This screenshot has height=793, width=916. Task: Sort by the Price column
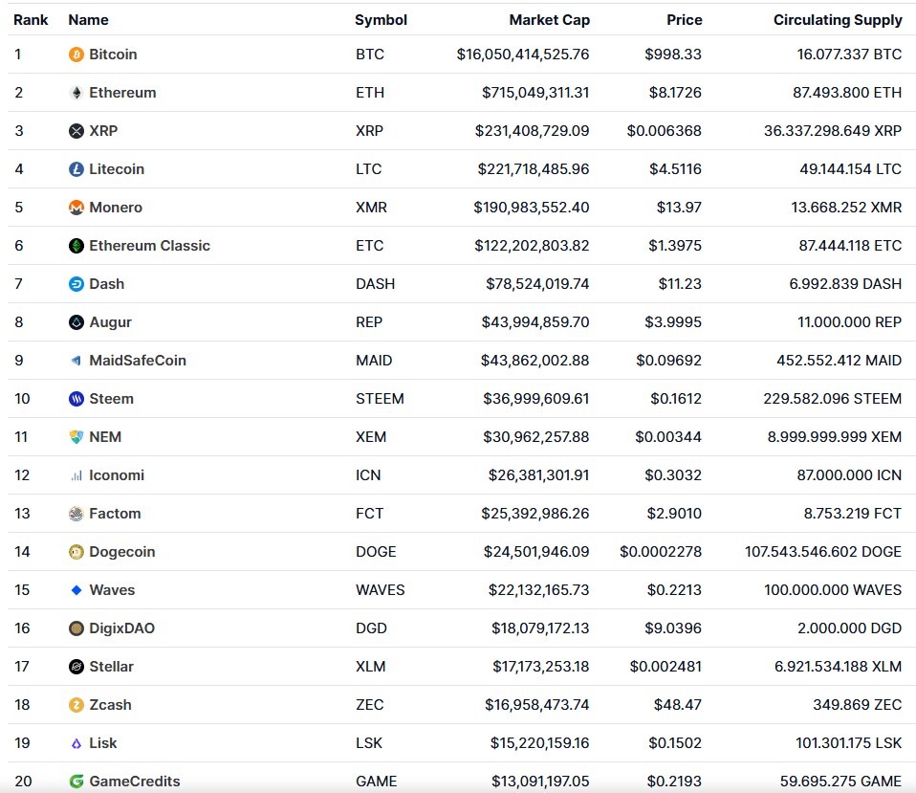683,19
